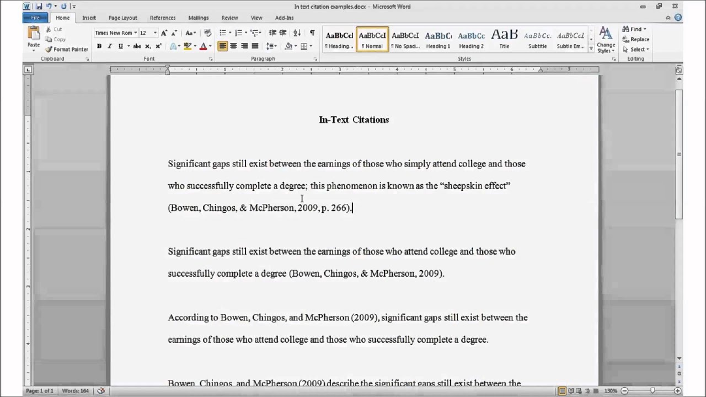
Task: Open Text Effects options
Action: 174,46
